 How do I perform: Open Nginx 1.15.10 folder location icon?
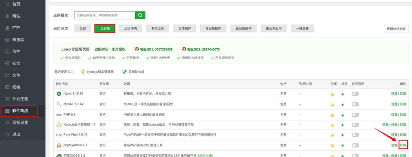click(x=333, y=94)
